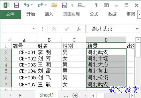Cancel the formula entry X button
Screen dimensions: 141x98
(54, 29)
